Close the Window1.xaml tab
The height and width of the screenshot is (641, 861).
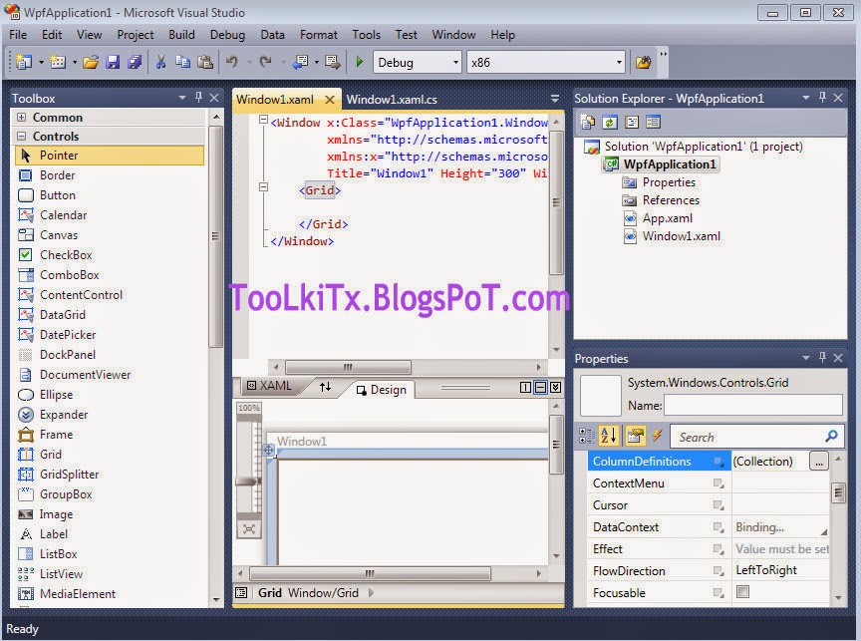point(330,100)
